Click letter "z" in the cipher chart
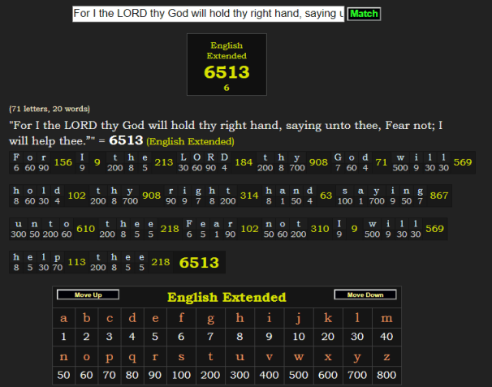The width and height of the screenshot is (492, 387). coord(386,356)
